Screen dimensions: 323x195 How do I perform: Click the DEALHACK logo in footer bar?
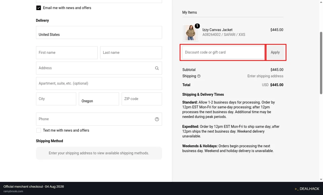pyautogui.click(x=307, y=189)
